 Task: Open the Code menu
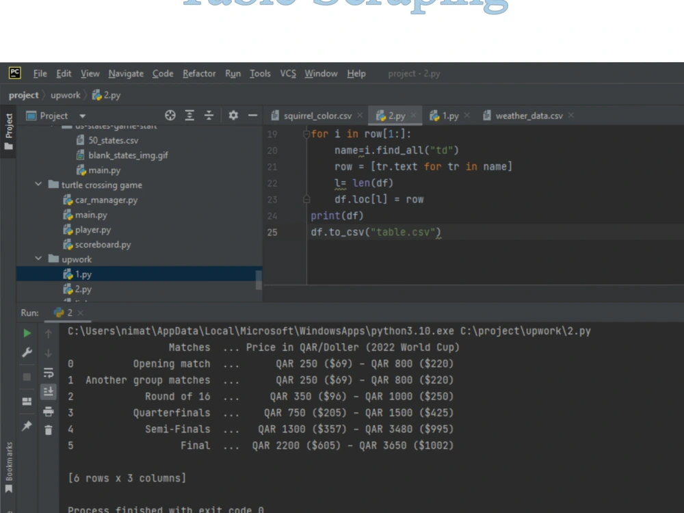[x=163, y=74]
